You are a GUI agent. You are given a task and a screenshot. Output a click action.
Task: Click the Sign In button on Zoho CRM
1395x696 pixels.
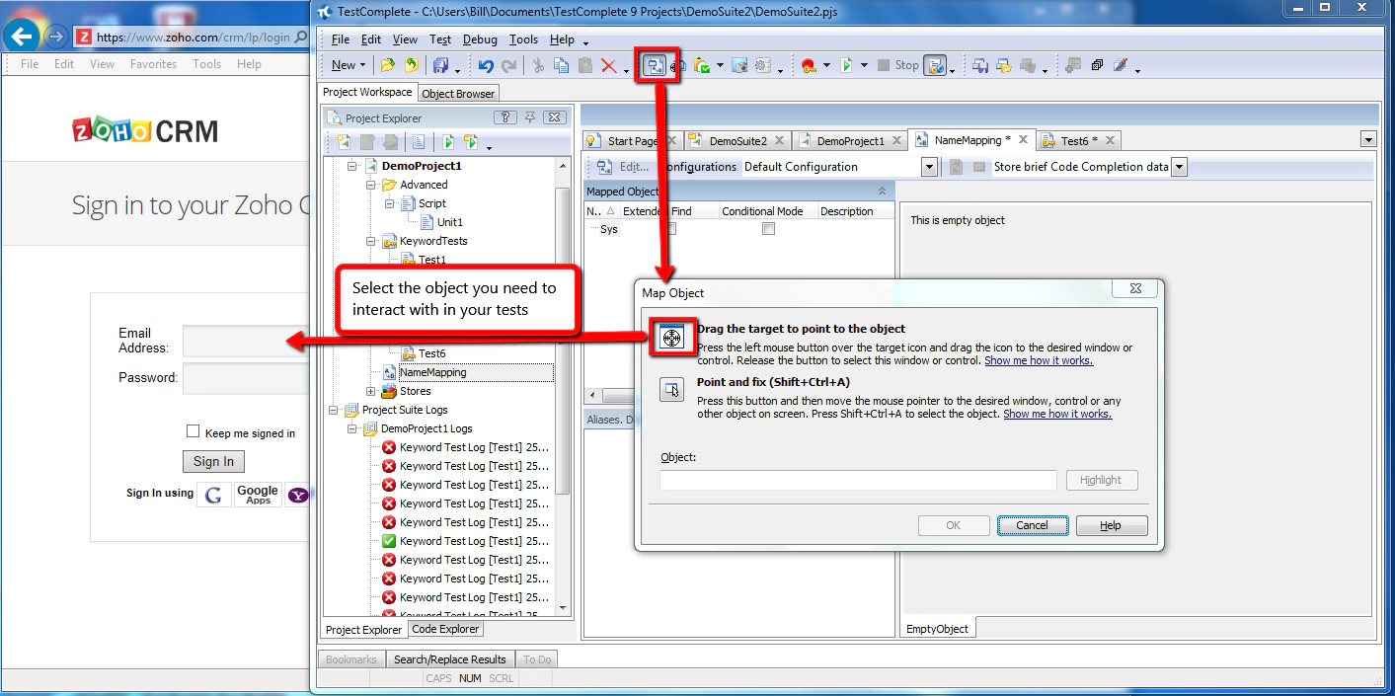(x=213, y=460)
